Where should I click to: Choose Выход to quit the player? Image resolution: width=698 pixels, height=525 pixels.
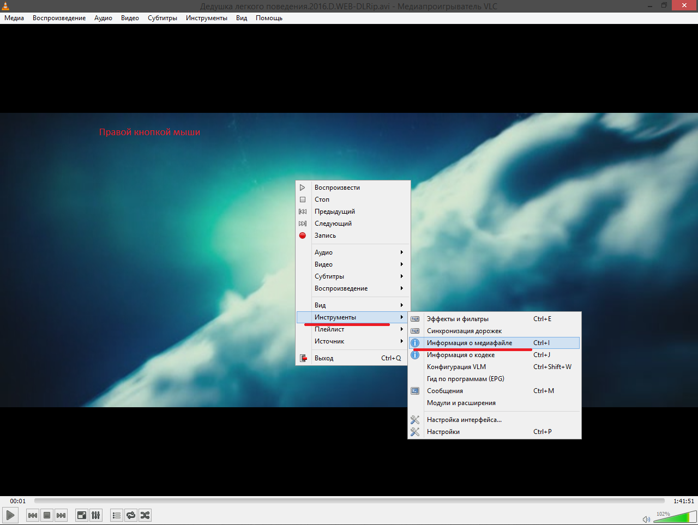pos(324,358)
